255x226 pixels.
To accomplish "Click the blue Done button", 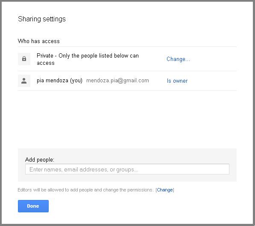I will (x=33, y=206).
